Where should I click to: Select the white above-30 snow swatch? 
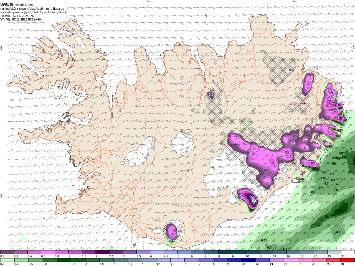[x=348, y=252]
